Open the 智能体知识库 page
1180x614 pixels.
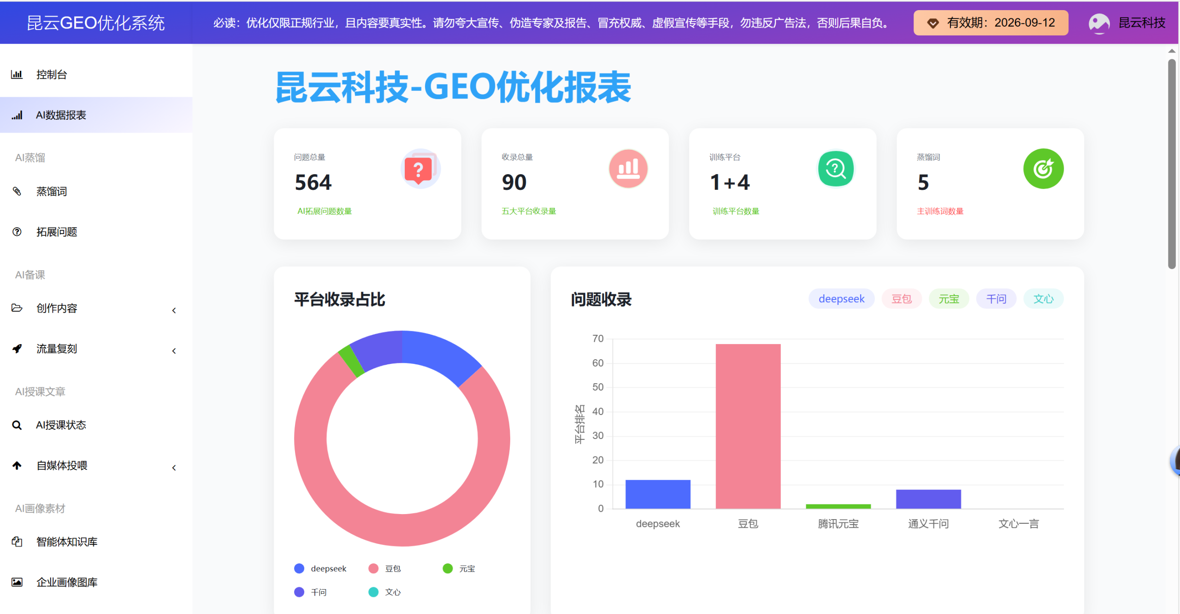coord(66,542)
